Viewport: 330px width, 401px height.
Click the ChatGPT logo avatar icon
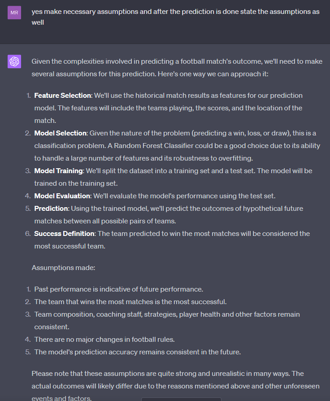(x=14, y=61)
